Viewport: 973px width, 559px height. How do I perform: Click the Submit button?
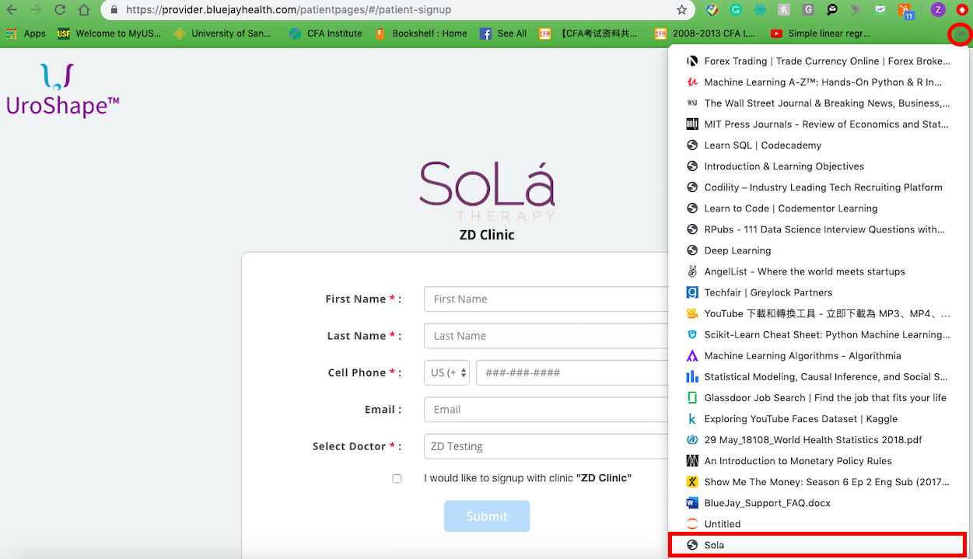[x=487, y=516]
